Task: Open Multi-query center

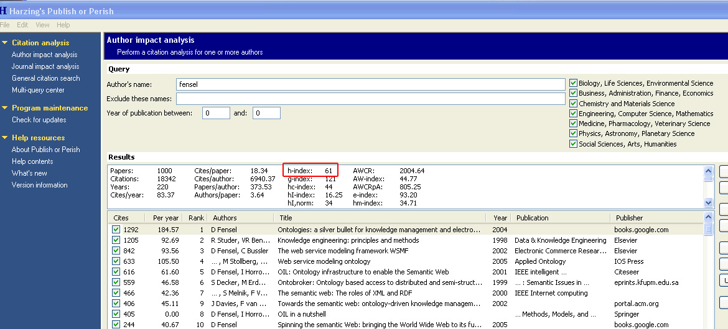Action: click(38, 90)
